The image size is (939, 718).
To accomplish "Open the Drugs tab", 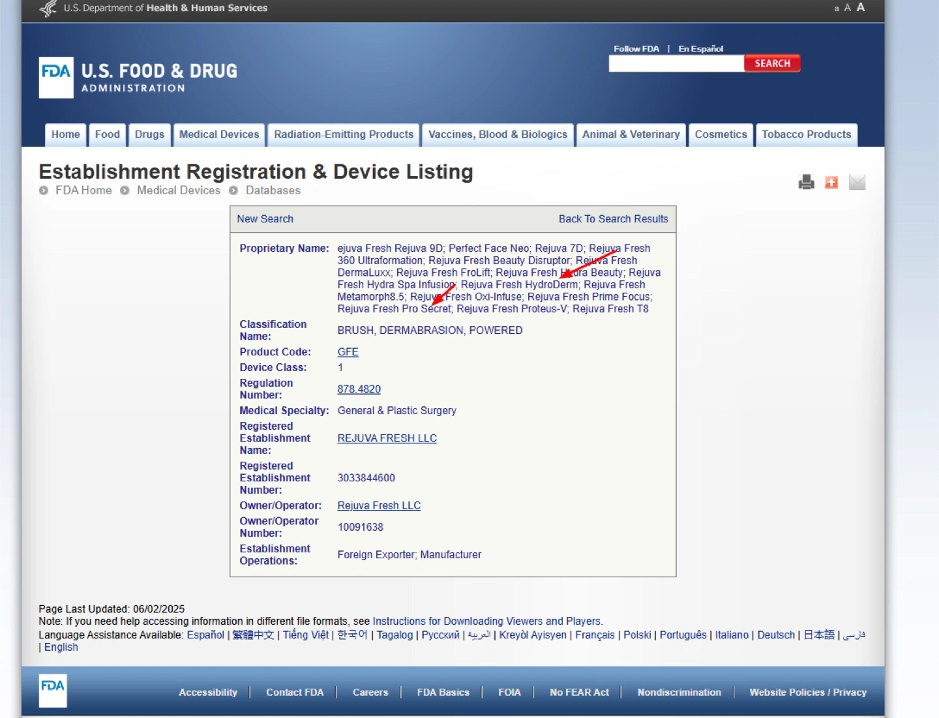I will (149, 135).
